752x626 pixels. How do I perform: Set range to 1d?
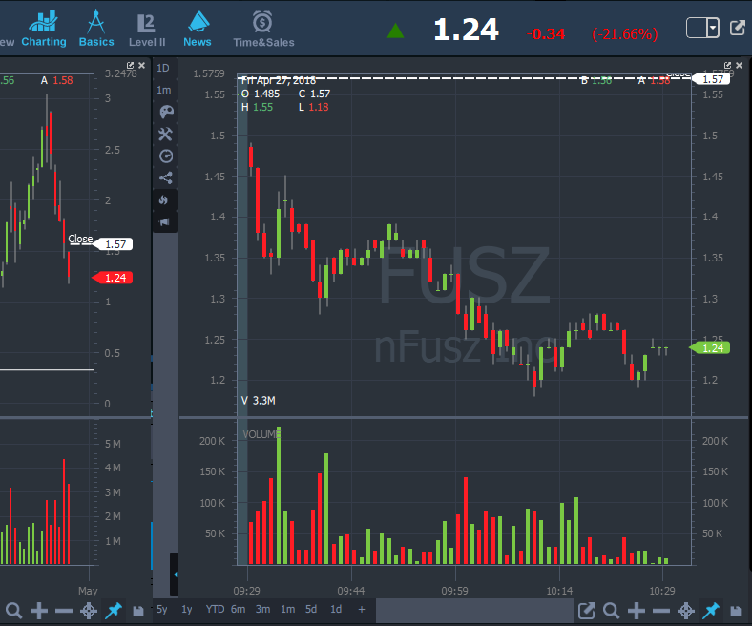point(336,609)
